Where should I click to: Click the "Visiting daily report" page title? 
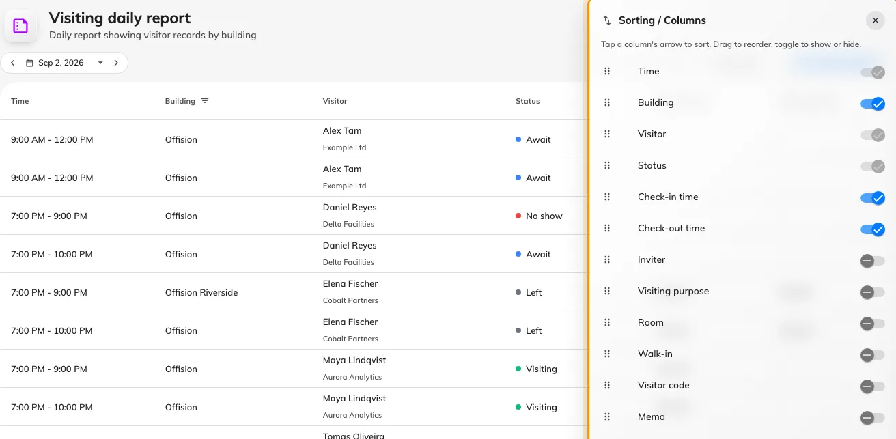[120, 18]
